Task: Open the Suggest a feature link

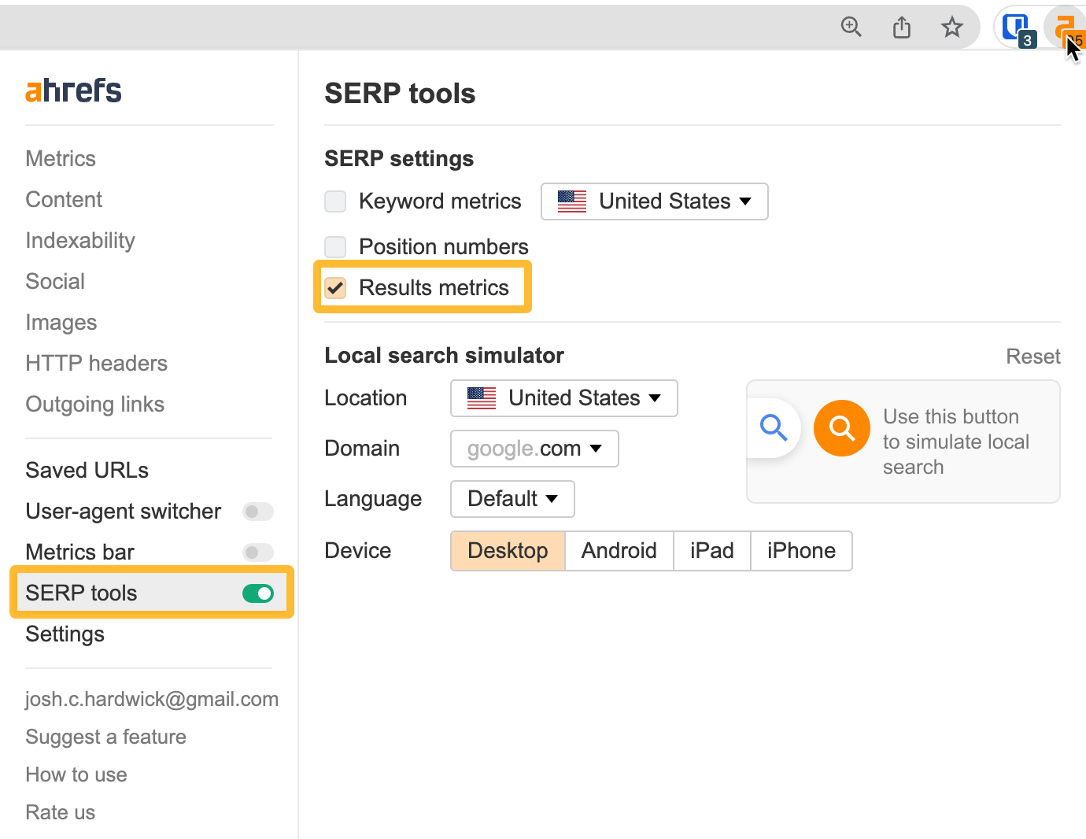Action: [105, 737]
